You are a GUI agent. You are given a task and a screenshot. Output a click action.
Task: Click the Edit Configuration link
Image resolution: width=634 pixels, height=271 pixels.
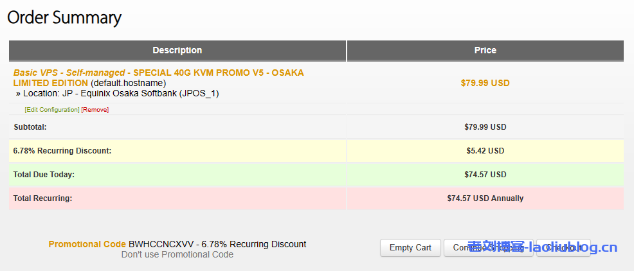52,110
